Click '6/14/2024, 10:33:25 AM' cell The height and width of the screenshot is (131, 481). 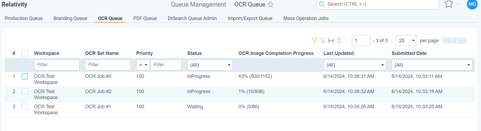(417, 107)
